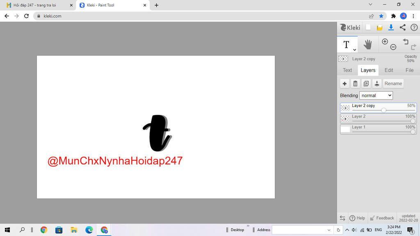Open the question mark help icon in header
Image resolution: width=420 pixels, height=236 pixels.
tap(414, 27)
